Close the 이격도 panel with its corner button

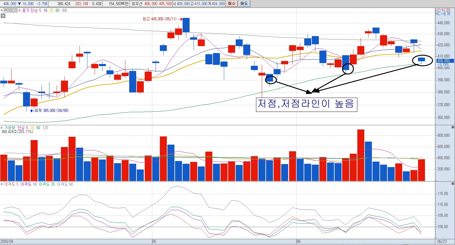(x=453, y=184)
